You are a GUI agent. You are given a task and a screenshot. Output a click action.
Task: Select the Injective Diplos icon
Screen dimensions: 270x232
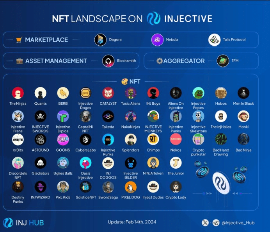click(63, 116)
